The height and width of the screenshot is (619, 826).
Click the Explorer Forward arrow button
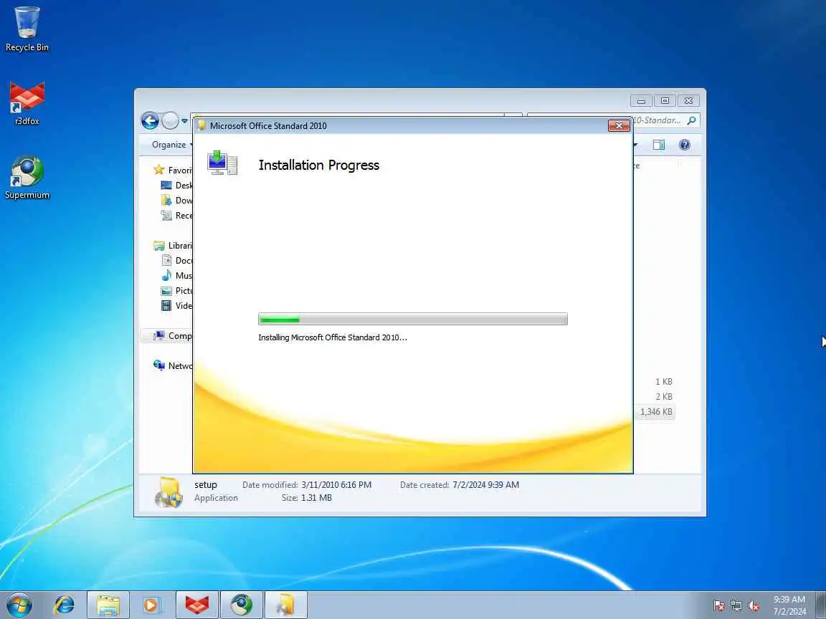point(170,121)
